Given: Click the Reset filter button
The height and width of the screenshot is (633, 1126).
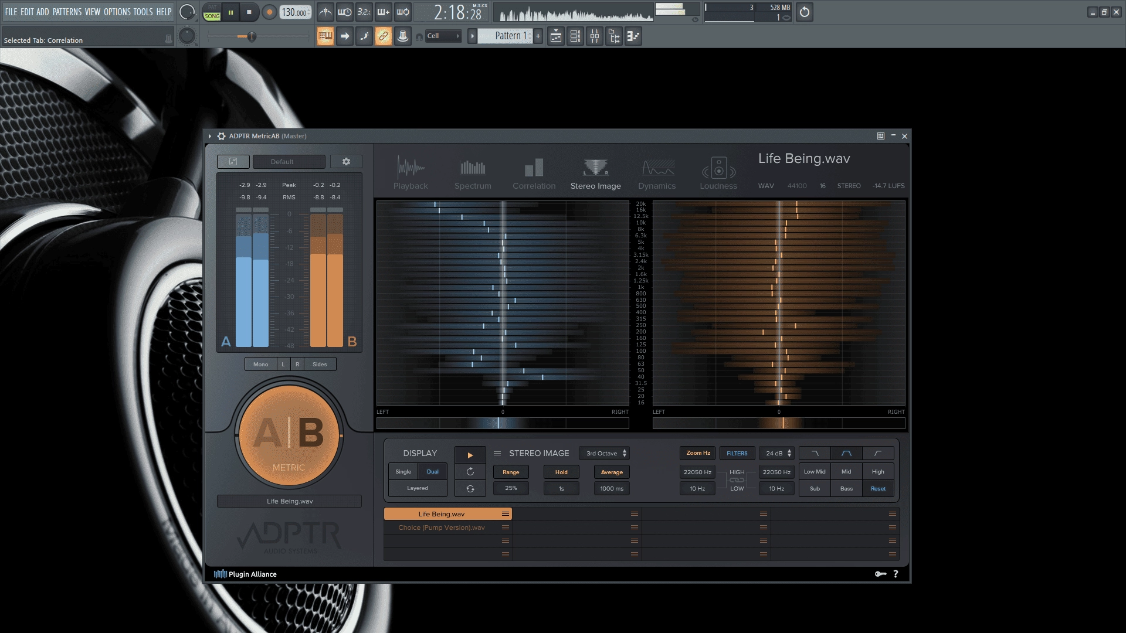Looking at the screenshot, I should click(x=878, y=488).
